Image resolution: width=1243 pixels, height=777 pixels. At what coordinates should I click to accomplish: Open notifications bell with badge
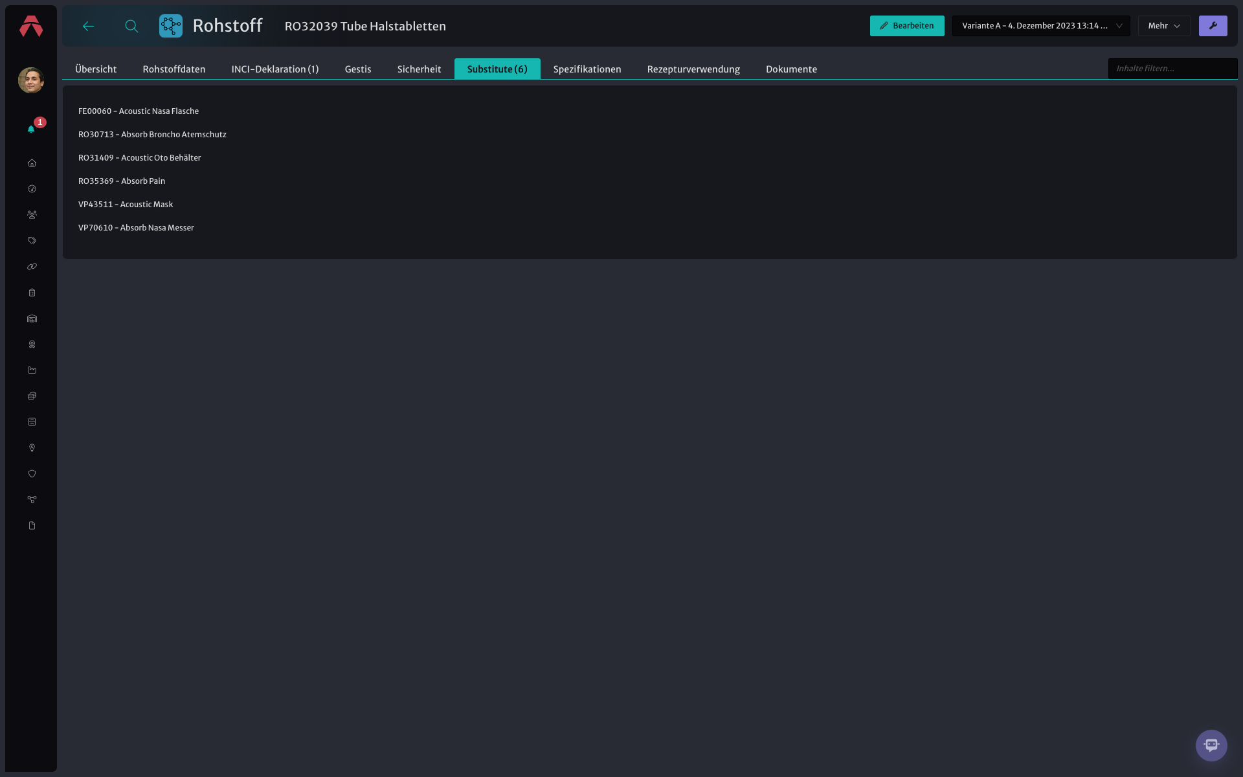(31, 129)
